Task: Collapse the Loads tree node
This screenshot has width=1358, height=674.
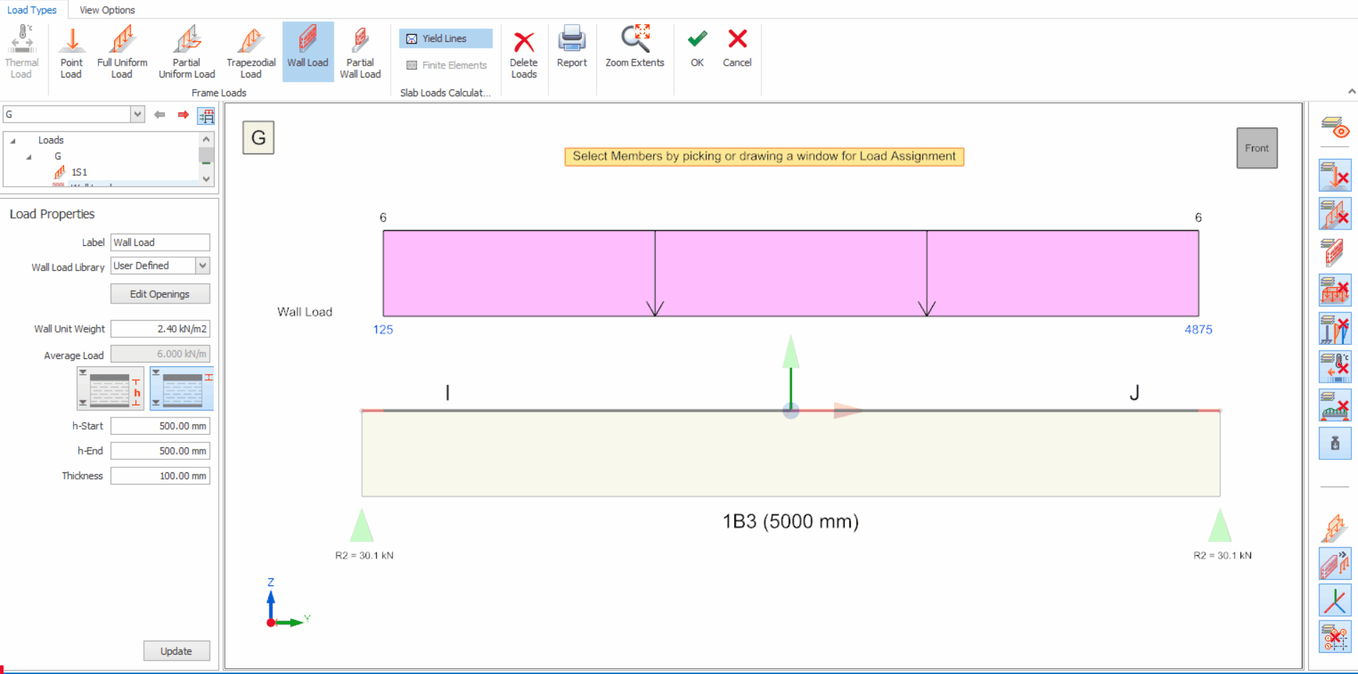Action: 13,140
